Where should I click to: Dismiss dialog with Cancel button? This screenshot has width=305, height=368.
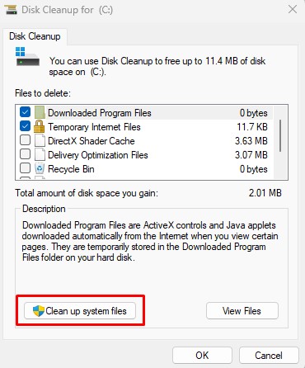(x=269, y=356)
